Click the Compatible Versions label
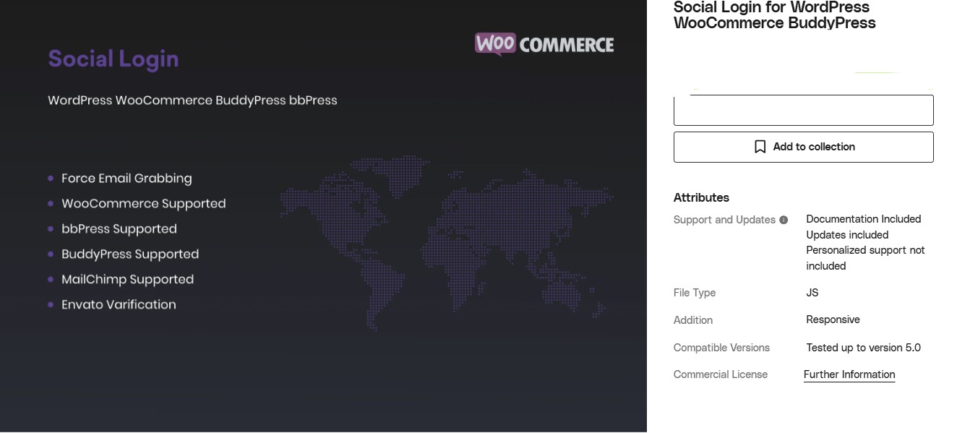Viewport: 957px width, 433px height. tap(721, 348)
